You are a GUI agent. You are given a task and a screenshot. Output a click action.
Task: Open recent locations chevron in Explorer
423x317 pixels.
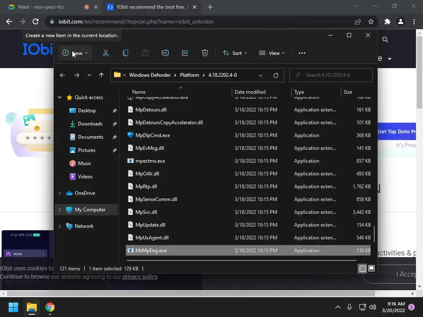89,75
